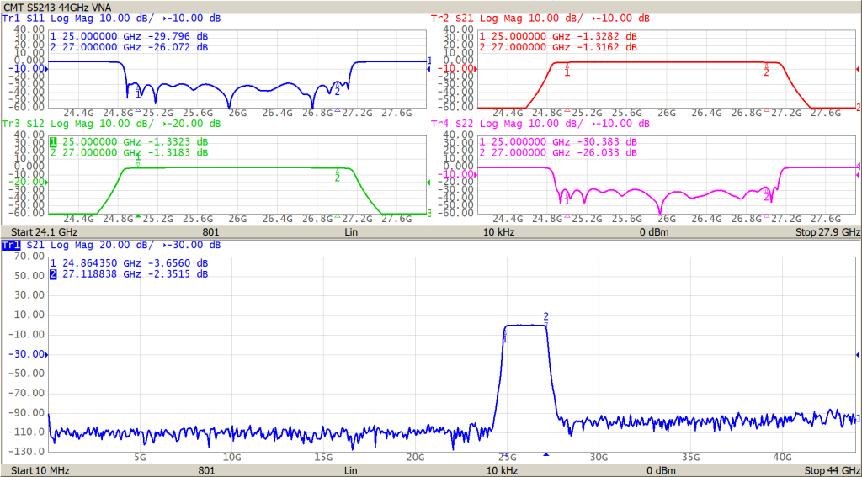Click the marker 2 triangle on bottom frequency axis
Image resolution: width=862 pixels, height=477 pixels.
pyautogui.click(x=546, y=455)
